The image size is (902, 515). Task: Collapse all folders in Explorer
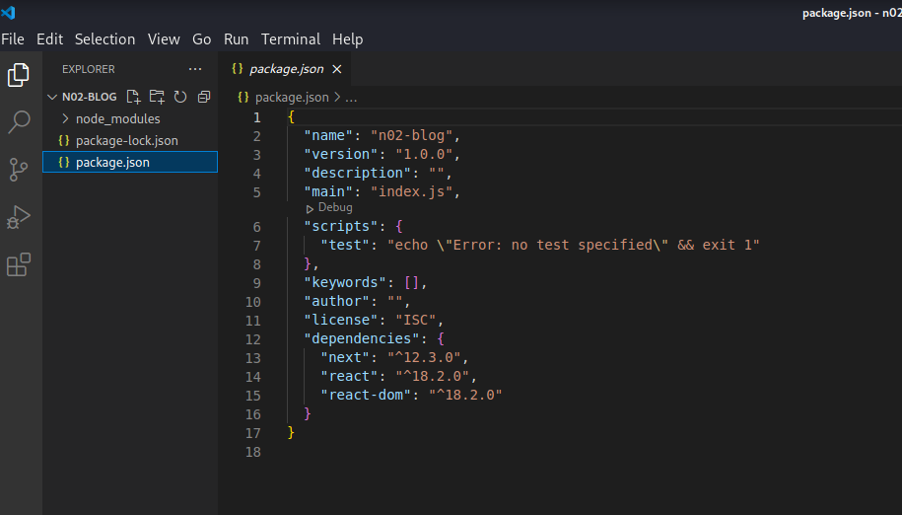[x=204, y=97]
